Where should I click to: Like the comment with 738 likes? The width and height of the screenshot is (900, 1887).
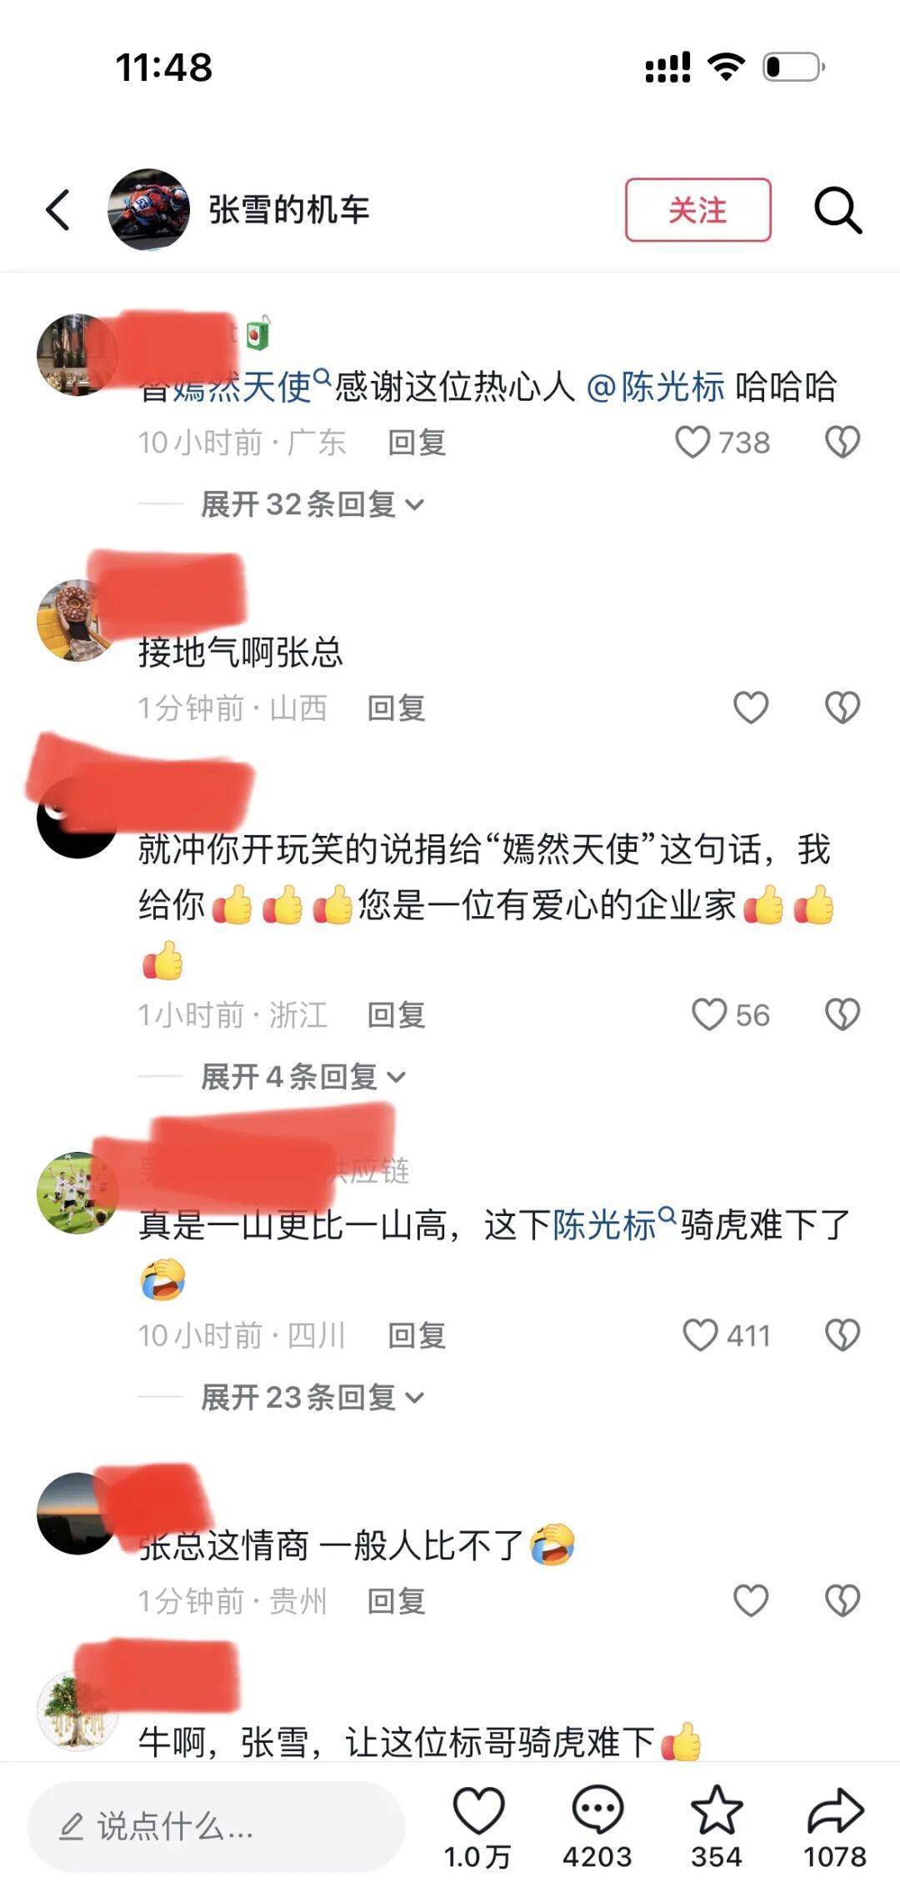(722, 442)
